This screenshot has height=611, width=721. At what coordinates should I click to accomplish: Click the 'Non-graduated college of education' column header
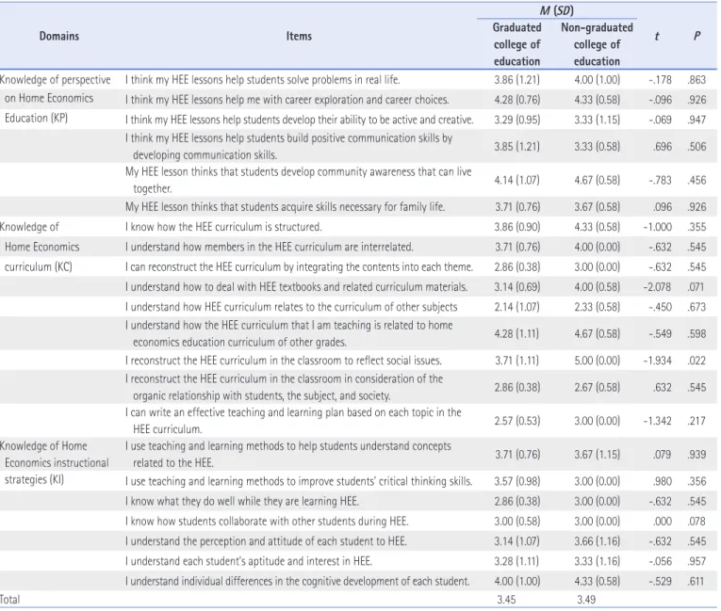click(597, 44)
